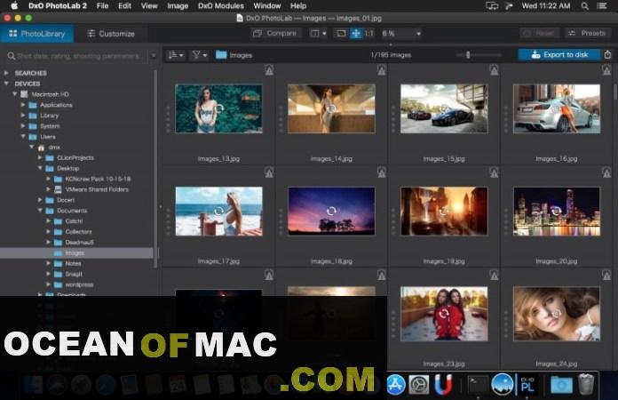Screen dimensions: 618x400
Task: Open the Image menu
Action: pos(178,6)
